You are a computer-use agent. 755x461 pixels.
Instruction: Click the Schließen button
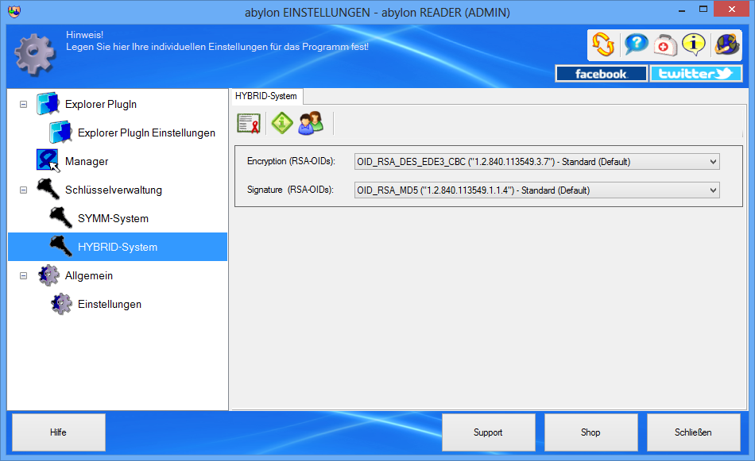point(693,432)
